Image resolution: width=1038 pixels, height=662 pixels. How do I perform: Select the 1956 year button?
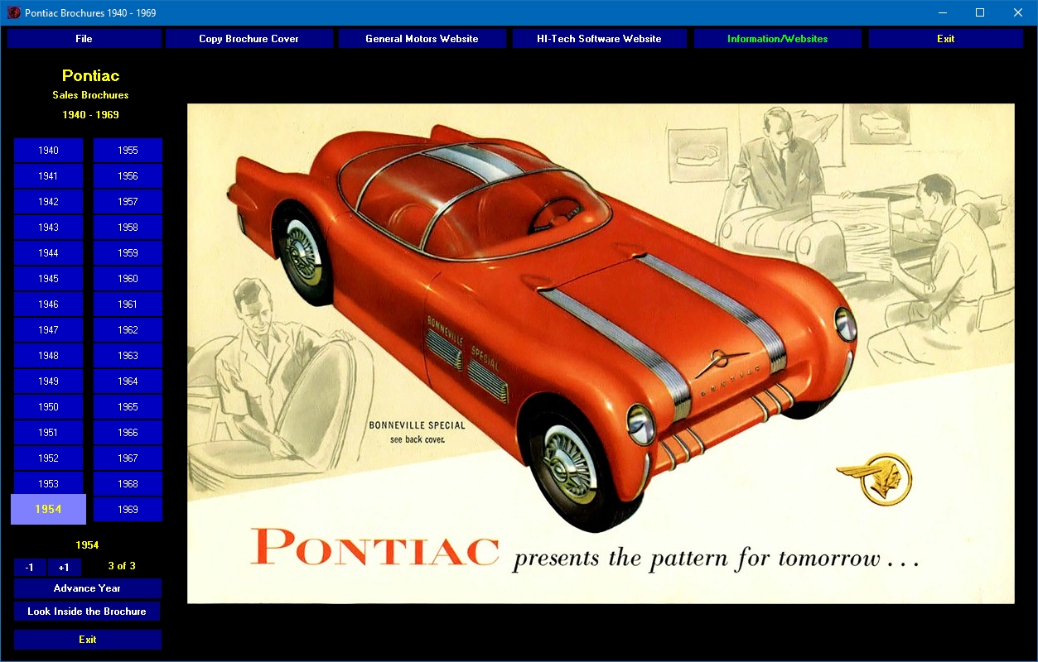pos(128,176)
